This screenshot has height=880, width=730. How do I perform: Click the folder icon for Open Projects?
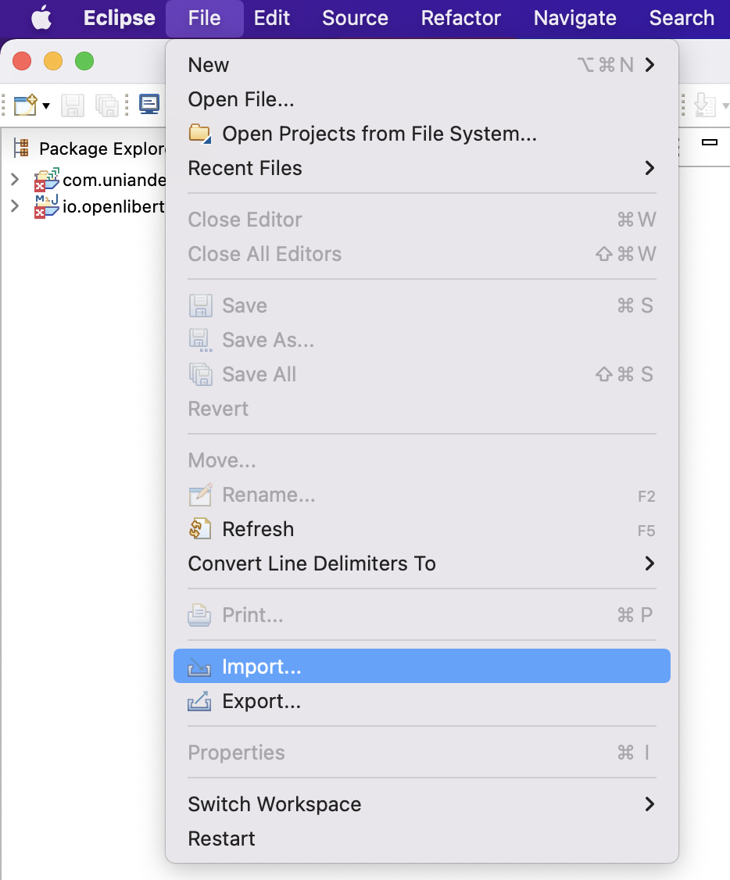click(200, 134)
